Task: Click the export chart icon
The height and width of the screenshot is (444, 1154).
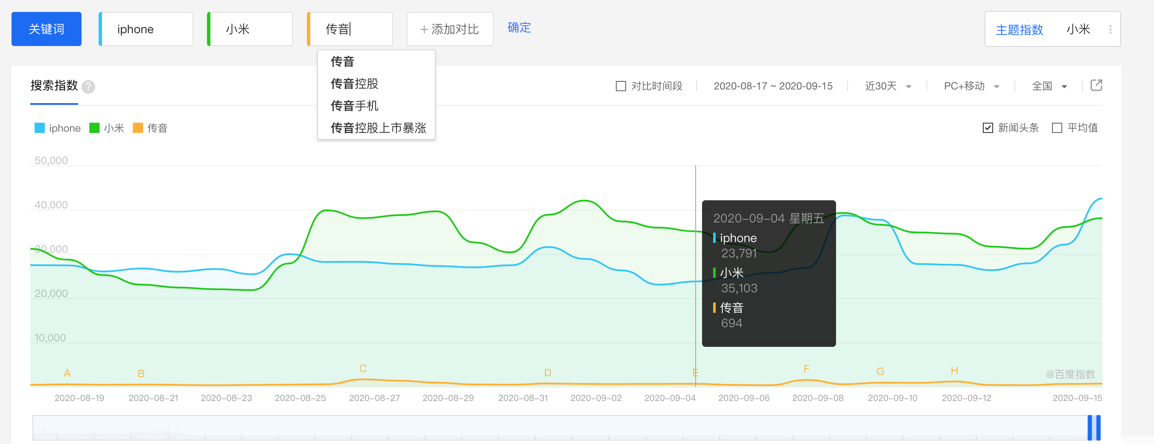Action: 1096,85
